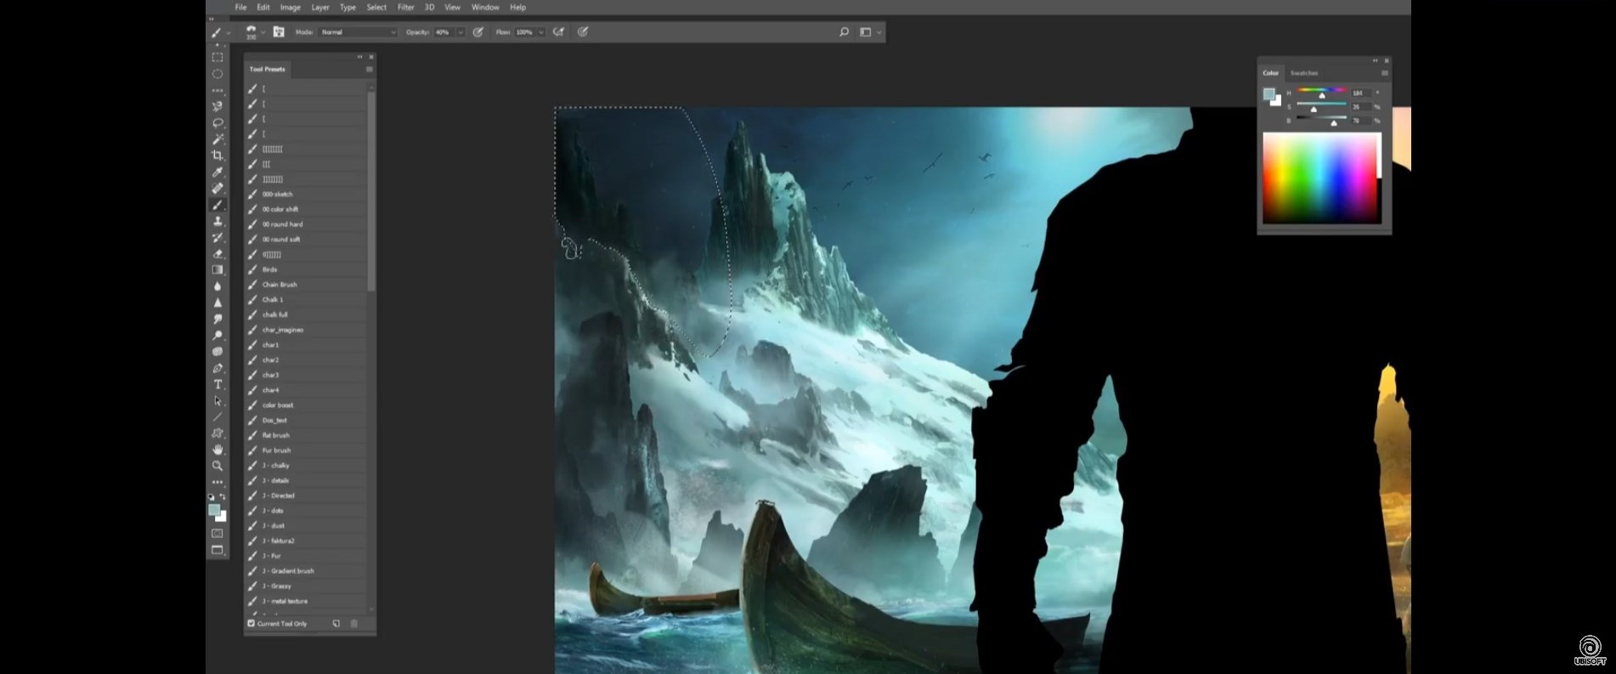Click the Hue slider in Color panel
This screenshot has height=674, width=1616.
coord(1321,90)
